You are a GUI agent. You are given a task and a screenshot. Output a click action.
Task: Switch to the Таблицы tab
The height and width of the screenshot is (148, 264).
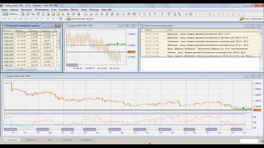coord(31,140)
